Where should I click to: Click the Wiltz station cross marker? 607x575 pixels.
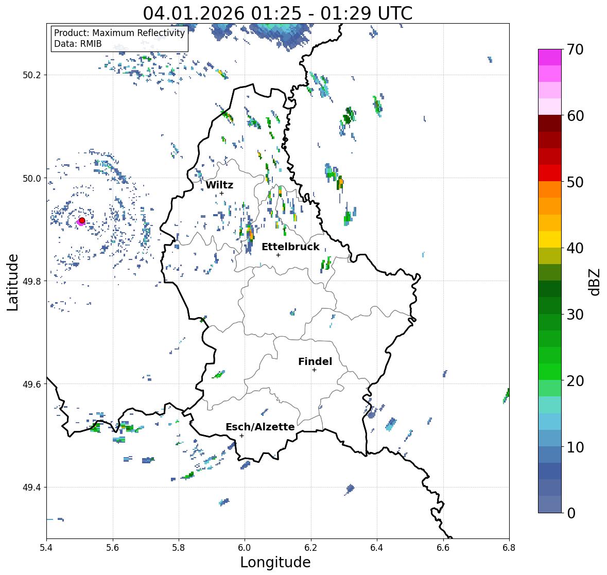coord(221,193)
